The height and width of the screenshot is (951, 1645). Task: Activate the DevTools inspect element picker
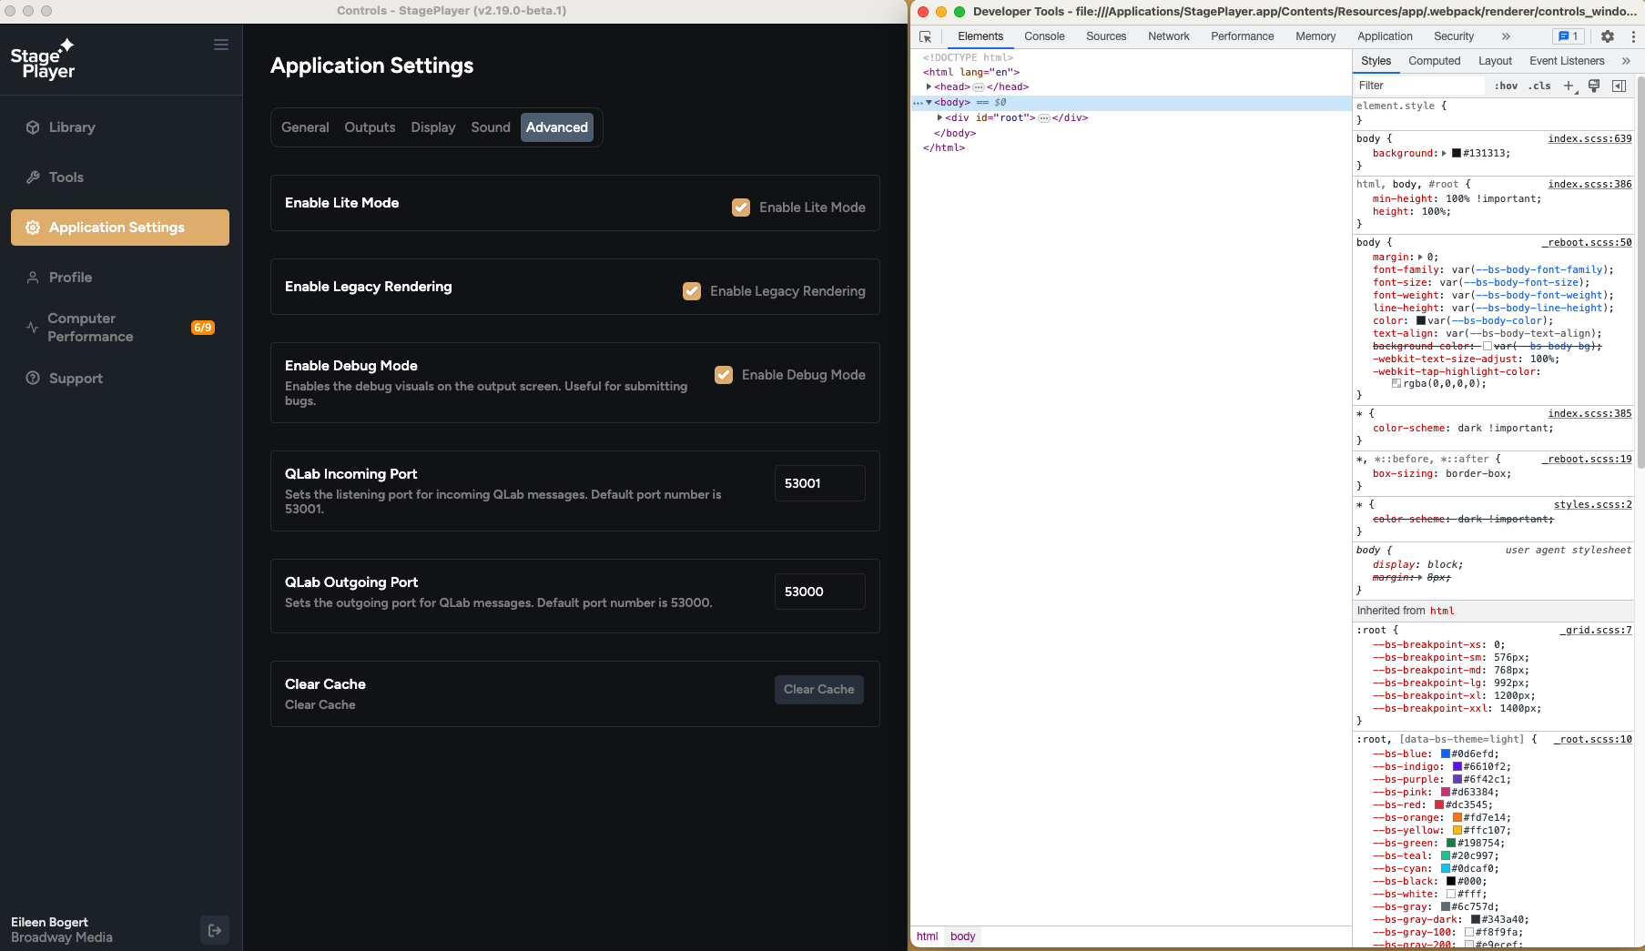(x=926, y=36)
